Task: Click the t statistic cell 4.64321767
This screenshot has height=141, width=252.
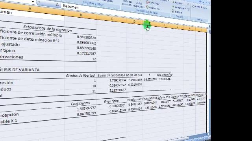Action: (135, 104)
